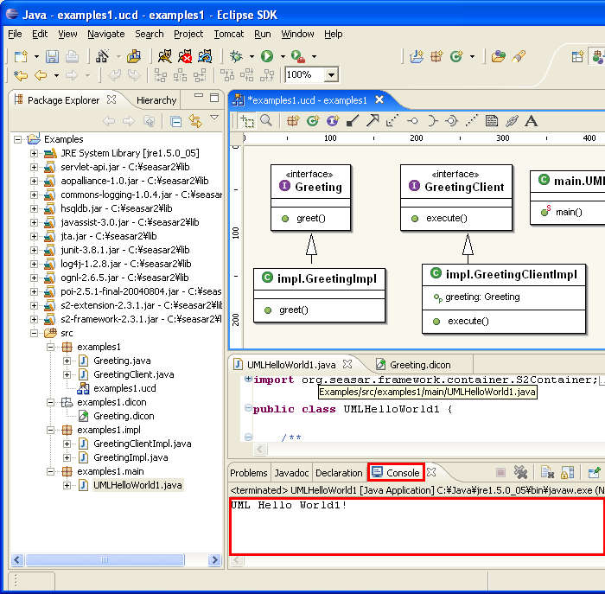Expand the JRE System Library node
The image size is (605, 594).
tap(35, 153)
